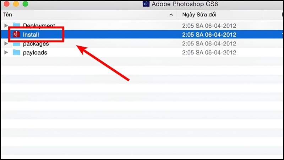Select the packages row name
This screenshot has height=160, width=284.
click(36, 44)
